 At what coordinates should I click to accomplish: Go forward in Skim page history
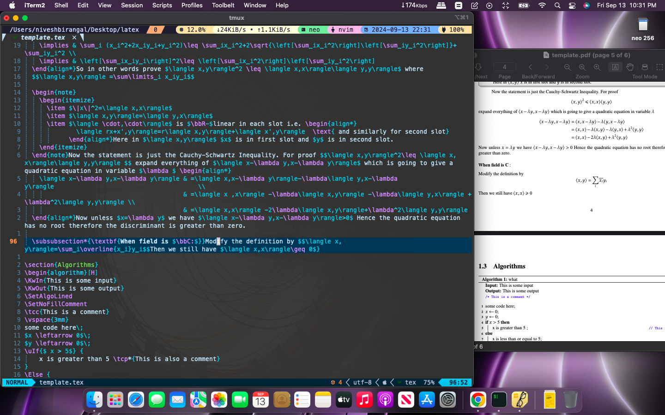click(x=547, y=67)
